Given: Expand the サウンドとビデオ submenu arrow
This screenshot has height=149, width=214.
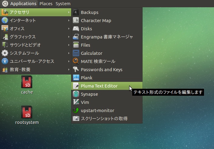Looking at the screenshot, I should [69, 45].
